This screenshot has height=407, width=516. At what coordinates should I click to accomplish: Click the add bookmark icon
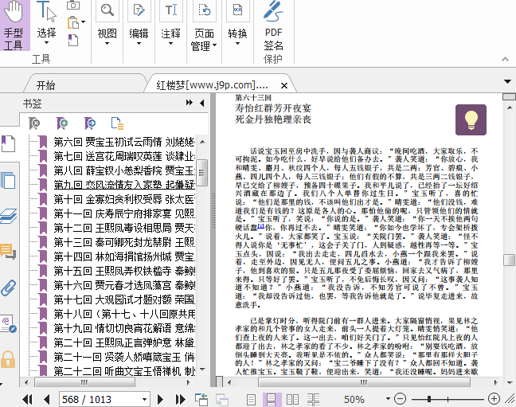[x=62, y=123]
